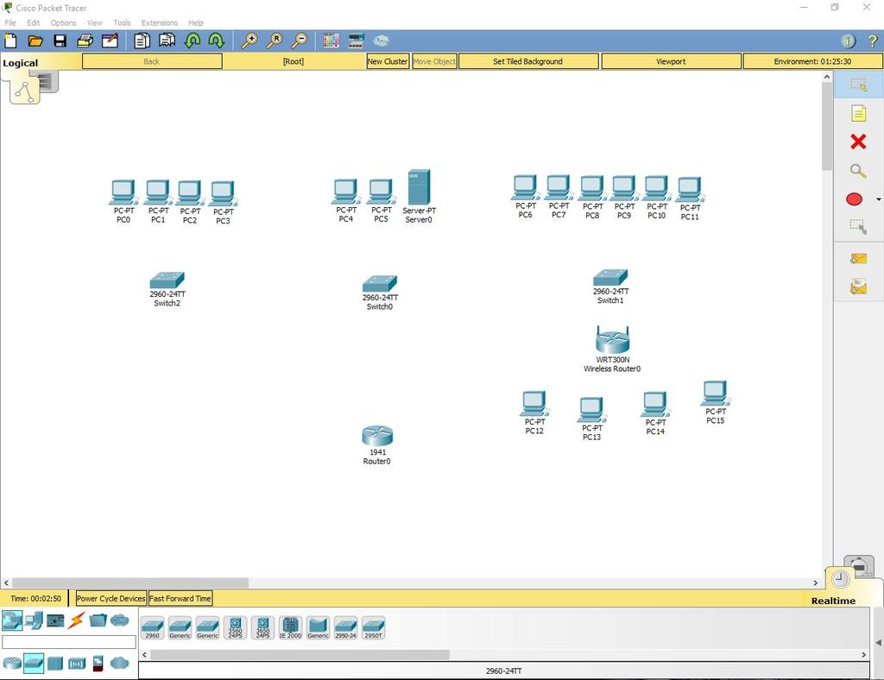Choose the Add Complex PDU envelope tool
This screenshot has height=680, width=884.
(x=858, y=286)
